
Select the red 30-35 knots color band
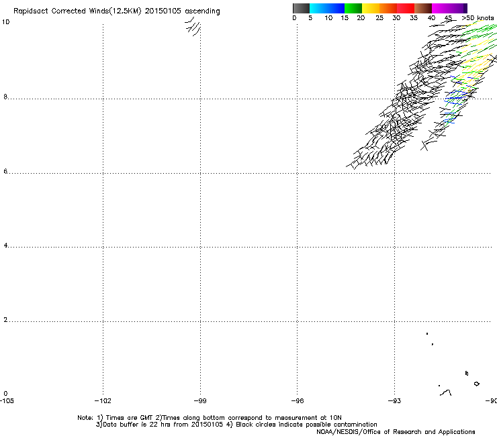click(x=406, y=8)
